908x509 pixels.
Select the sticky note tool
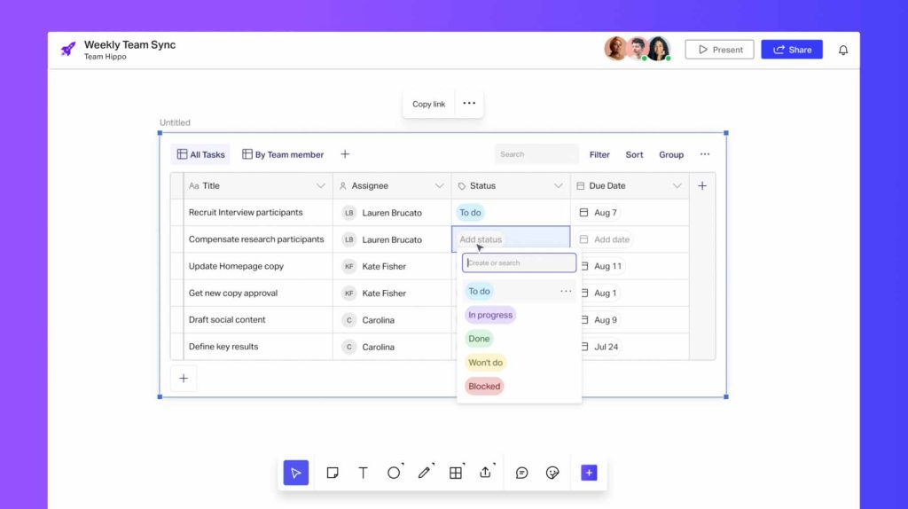(333, 473)
